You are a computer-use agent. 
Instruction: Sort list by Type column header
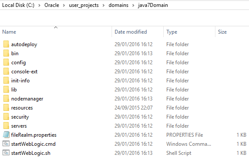pyautogui.click(x=189, y=32)
